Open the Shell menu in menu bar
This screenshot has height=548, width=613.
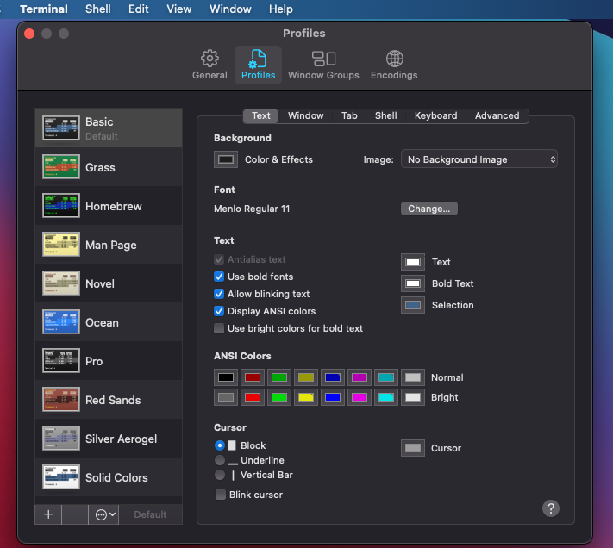97,9
